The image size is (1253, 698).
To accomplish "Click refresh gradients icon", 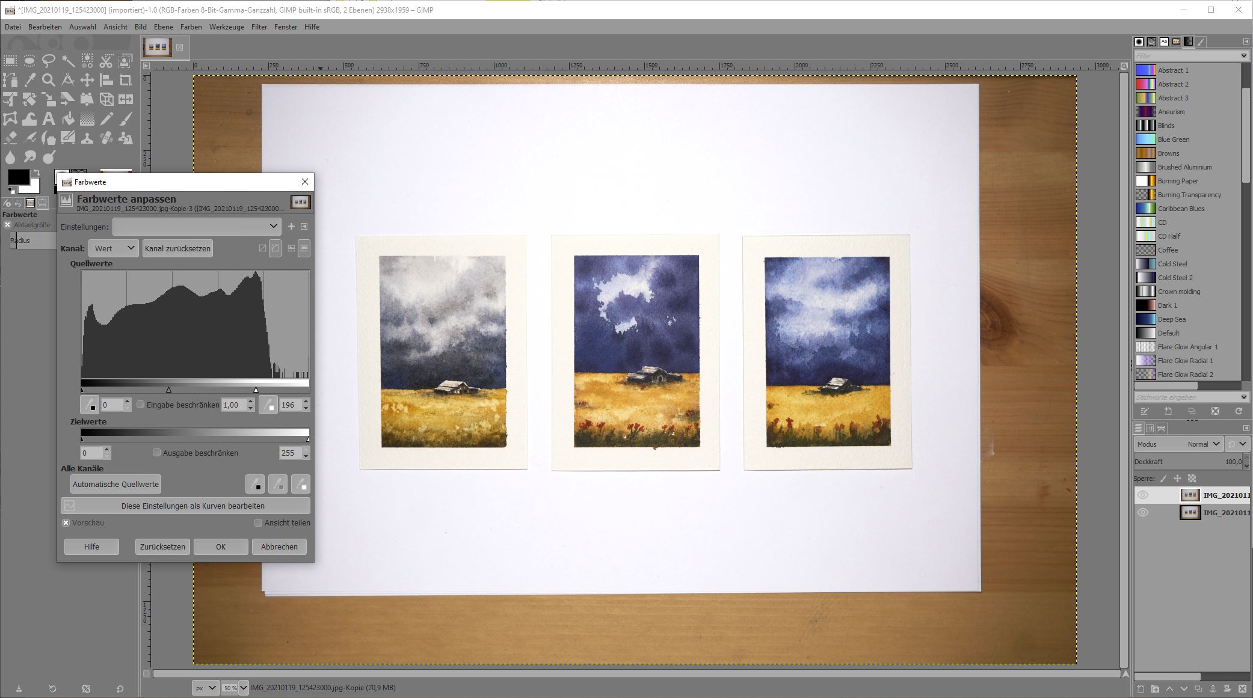I will (1239, 411).
